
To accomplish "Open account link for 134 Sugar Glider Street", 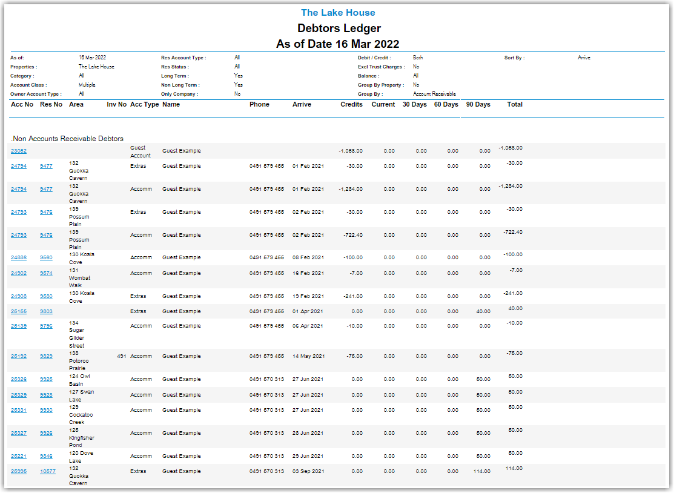I will coord(19,326).
